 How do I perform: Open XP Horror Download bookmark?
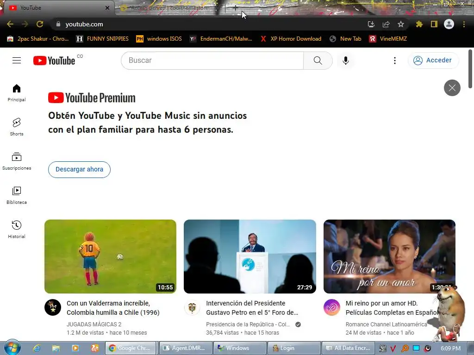coord(291,39)
